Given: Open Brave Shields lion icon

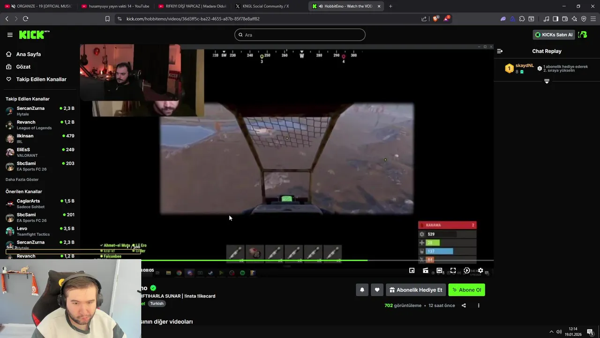Looking at the screenshot, I should click(435, 19).
